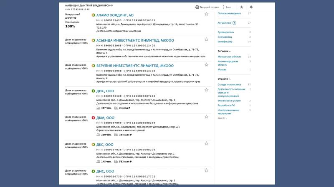
Task: Mark ДКМ, ООО as favorite
Action: tap(206, 117)
